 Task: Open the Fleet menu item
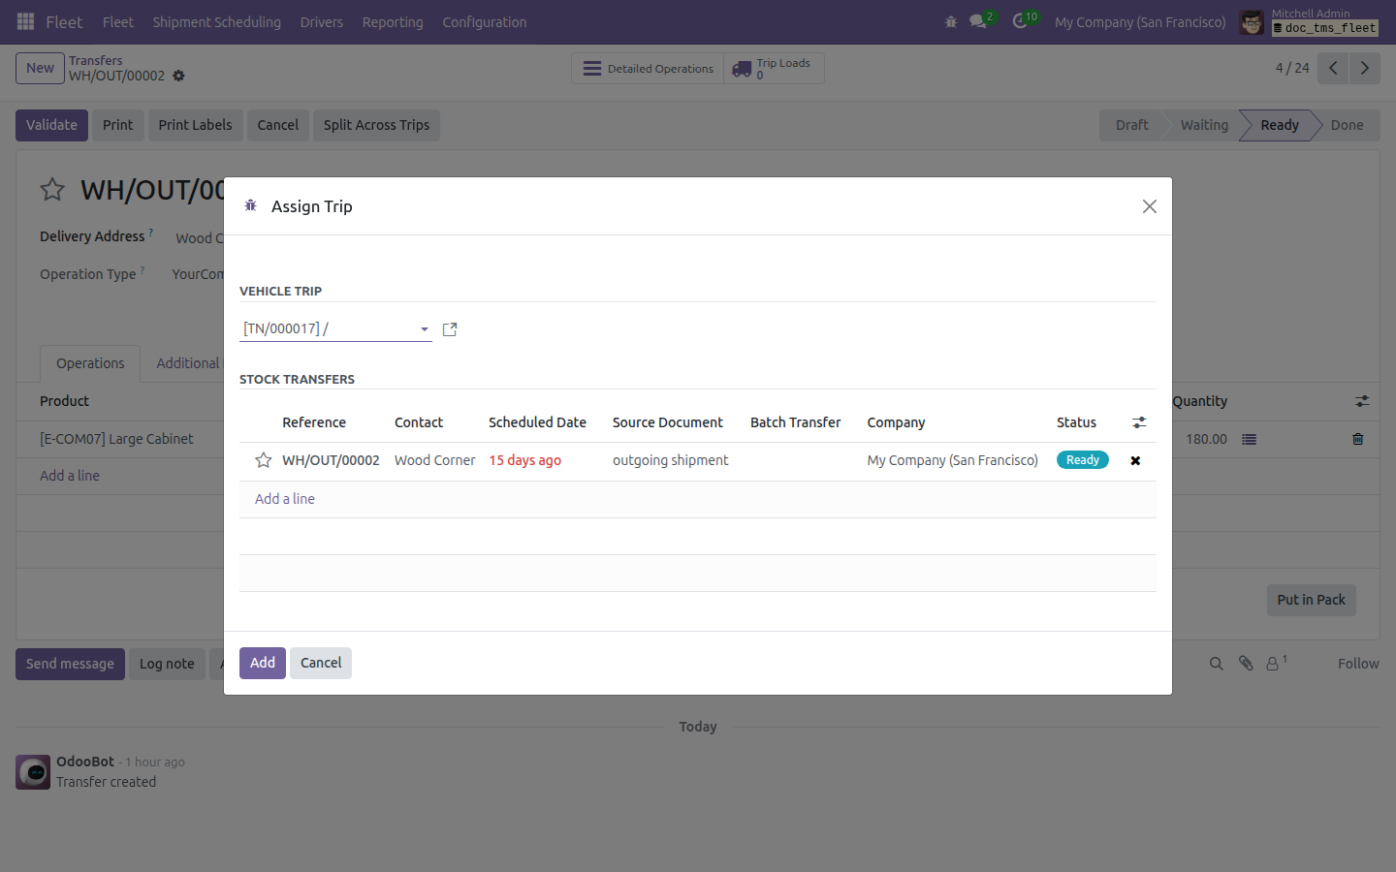click(118, 21)
